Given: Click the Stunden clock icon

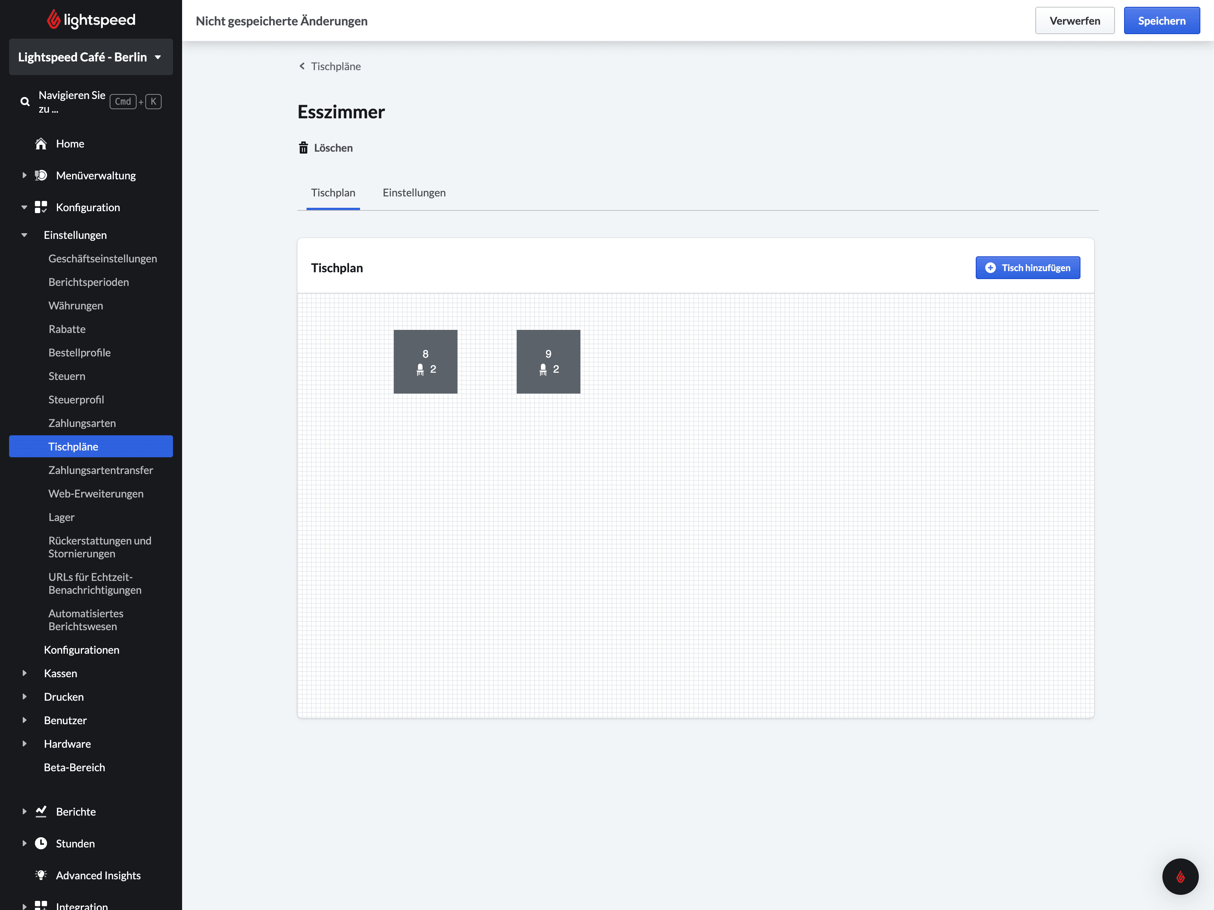Looking at the screenshot, I should click(41, 844).
